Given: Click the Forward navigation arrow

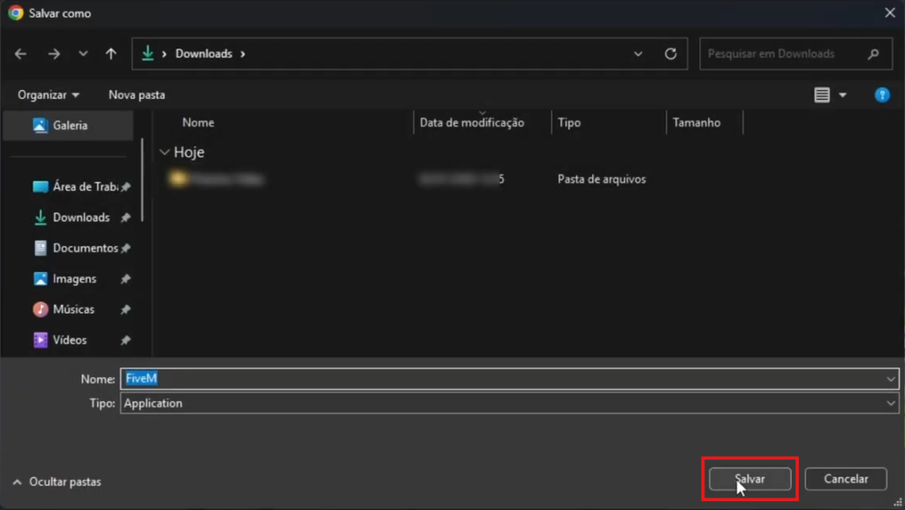Looking at the screenshot, I should [54, 54].
